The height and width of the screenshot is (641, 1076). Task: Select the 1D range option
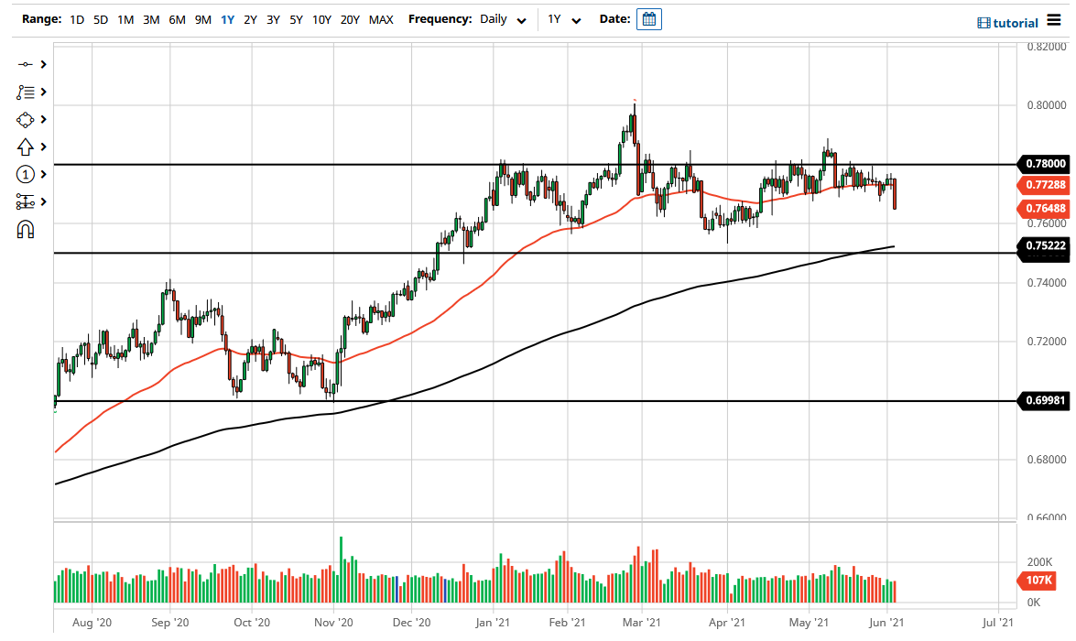pos(77,19)
